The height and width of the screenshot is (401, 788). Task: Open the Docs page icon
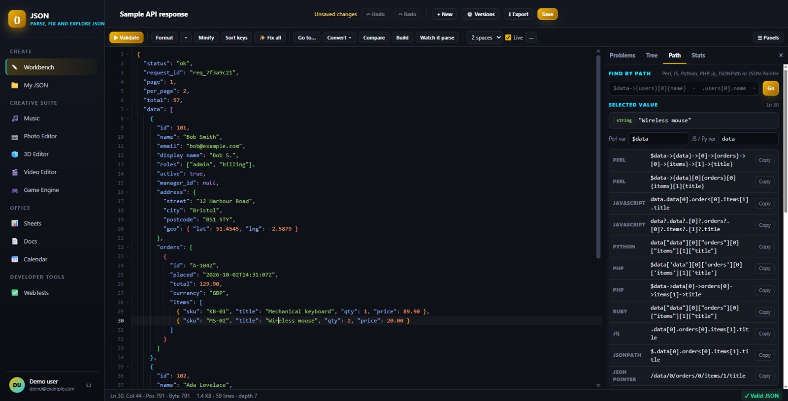pos(15,241)
